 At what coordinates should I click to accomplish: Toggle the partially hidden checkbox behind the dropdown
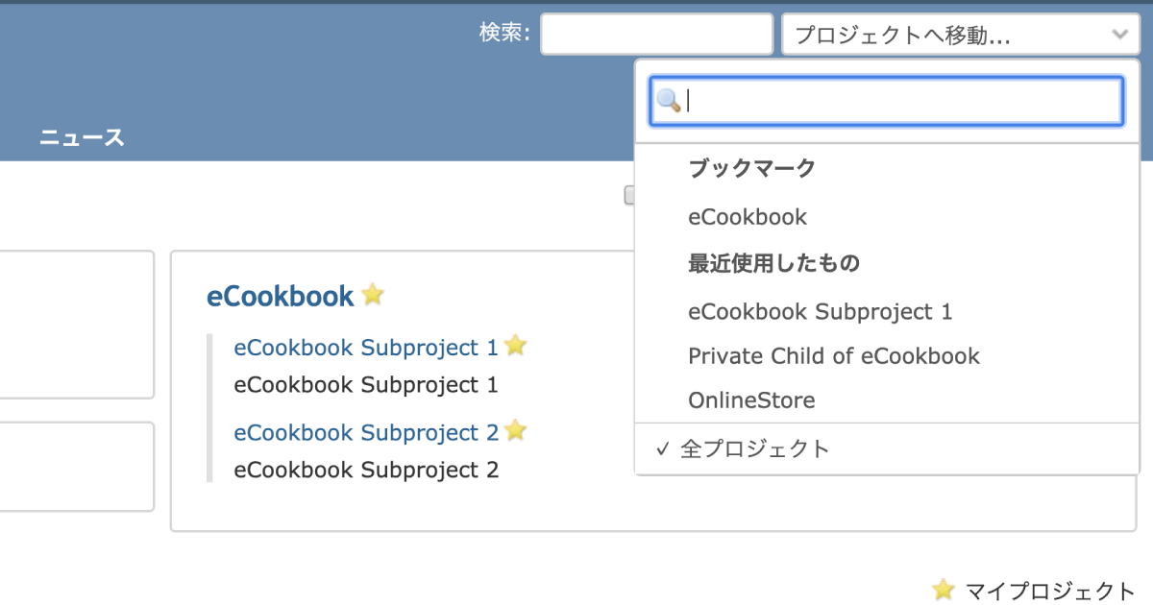pyautogui.click(x=629, y=195)
